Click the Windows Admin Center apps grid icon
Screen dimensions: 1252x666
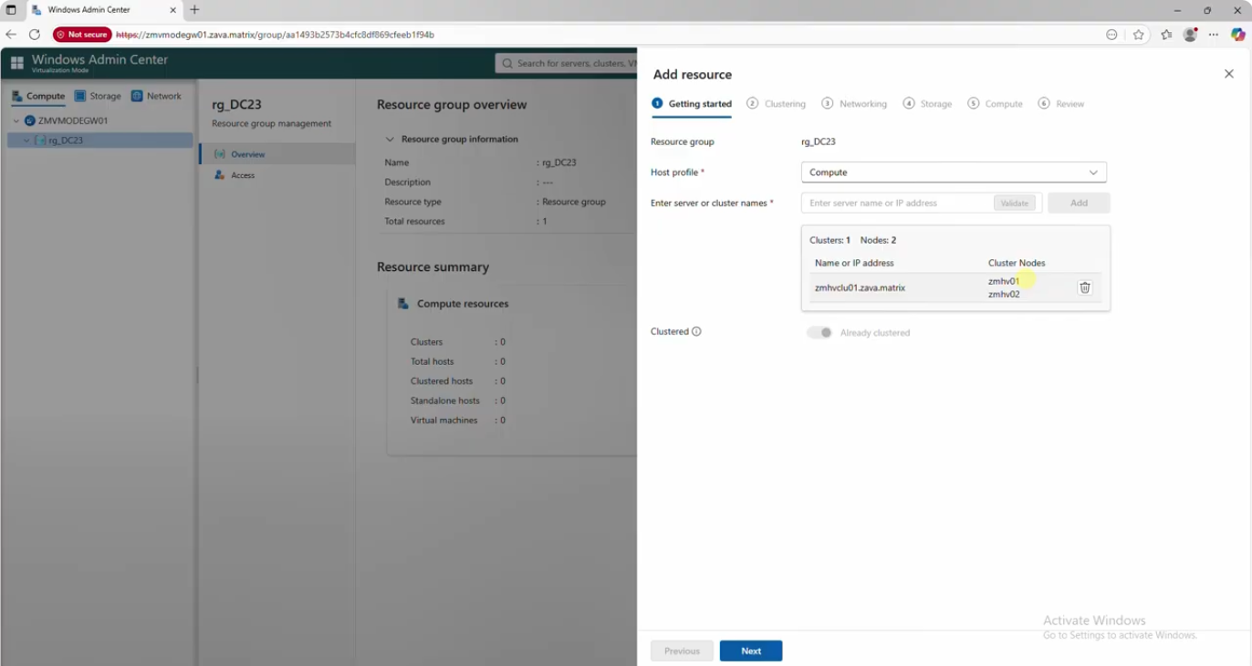tap(16, 60)
